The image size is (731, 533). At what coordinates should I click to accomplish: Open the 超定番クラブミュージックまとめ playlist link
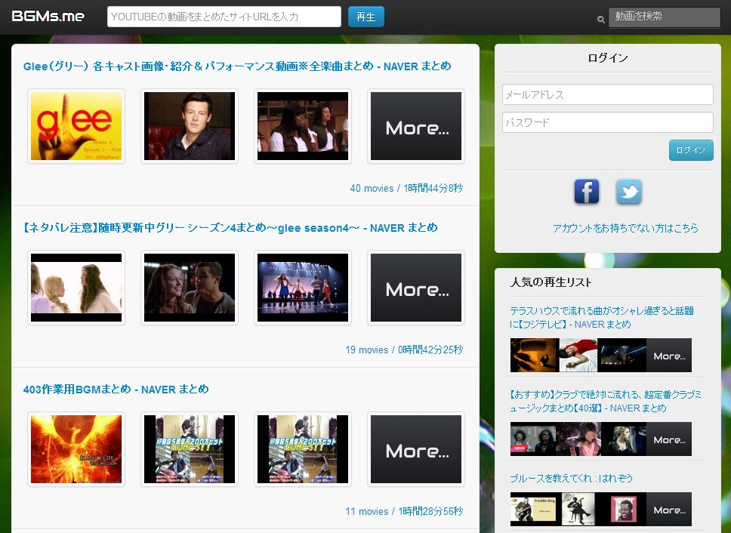[x=605, y=401]
